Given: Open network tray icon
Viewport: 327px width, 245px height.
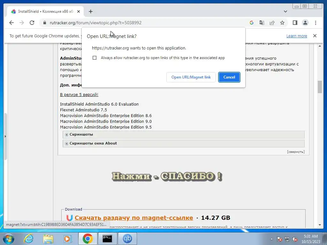Looking at the screenshot, I should pyautogui.click(x=287, y=239).
